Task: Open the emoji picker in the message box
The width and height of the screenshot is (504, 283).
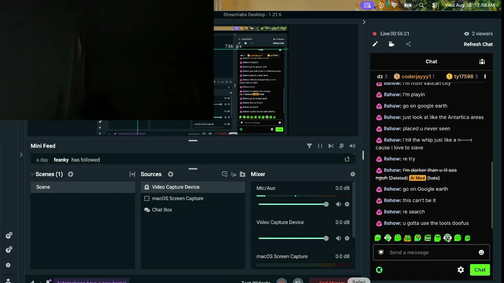Action: click(481, 252)
